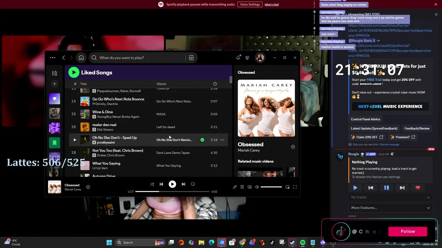Click Boogie bot blue play button
Image resolution: width=442 pixels, height=248 pixels.
pos(355,188)
